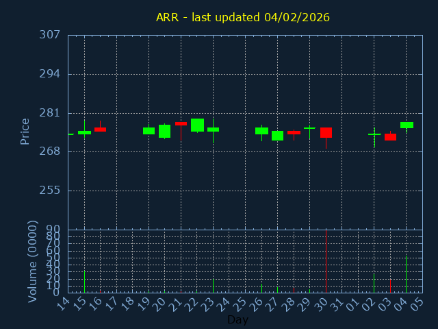Screen dimensions: 438x329
Task: Click the green candlestick on day 20
Action: tap(164, 131)
